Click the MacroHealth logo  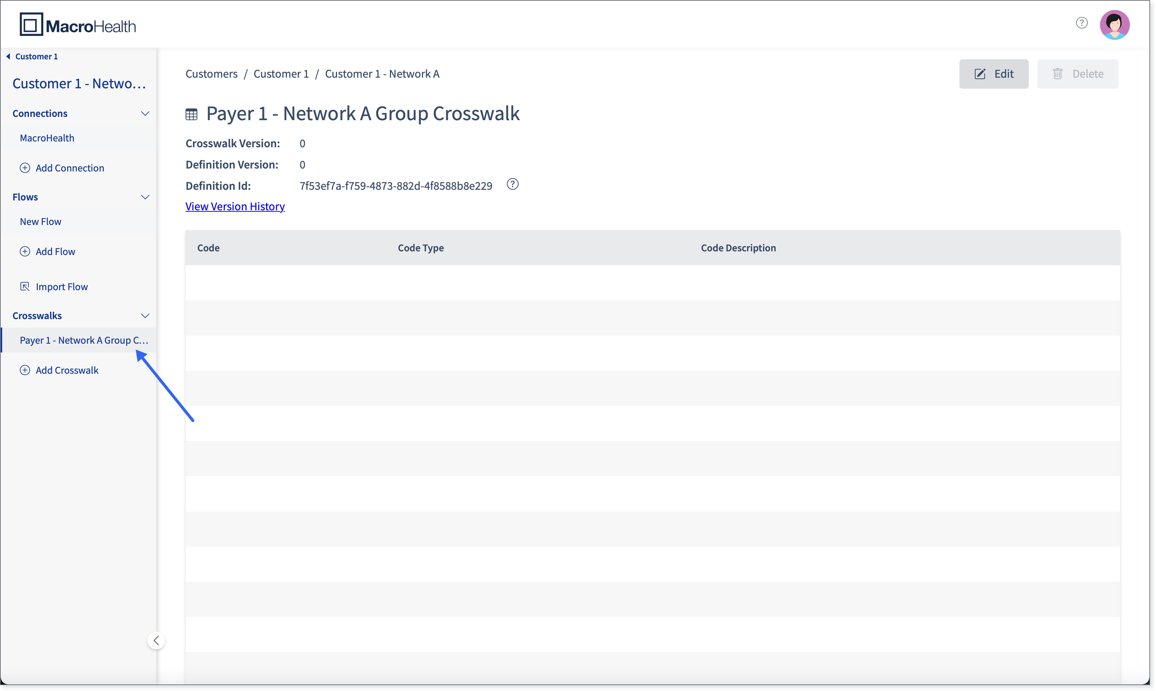pyautogui.click(x=78, y=25)
